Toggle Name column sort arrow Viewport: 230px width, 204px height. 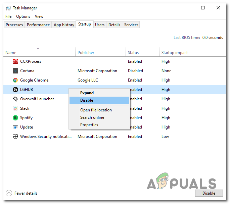click(x=38, y=49)
